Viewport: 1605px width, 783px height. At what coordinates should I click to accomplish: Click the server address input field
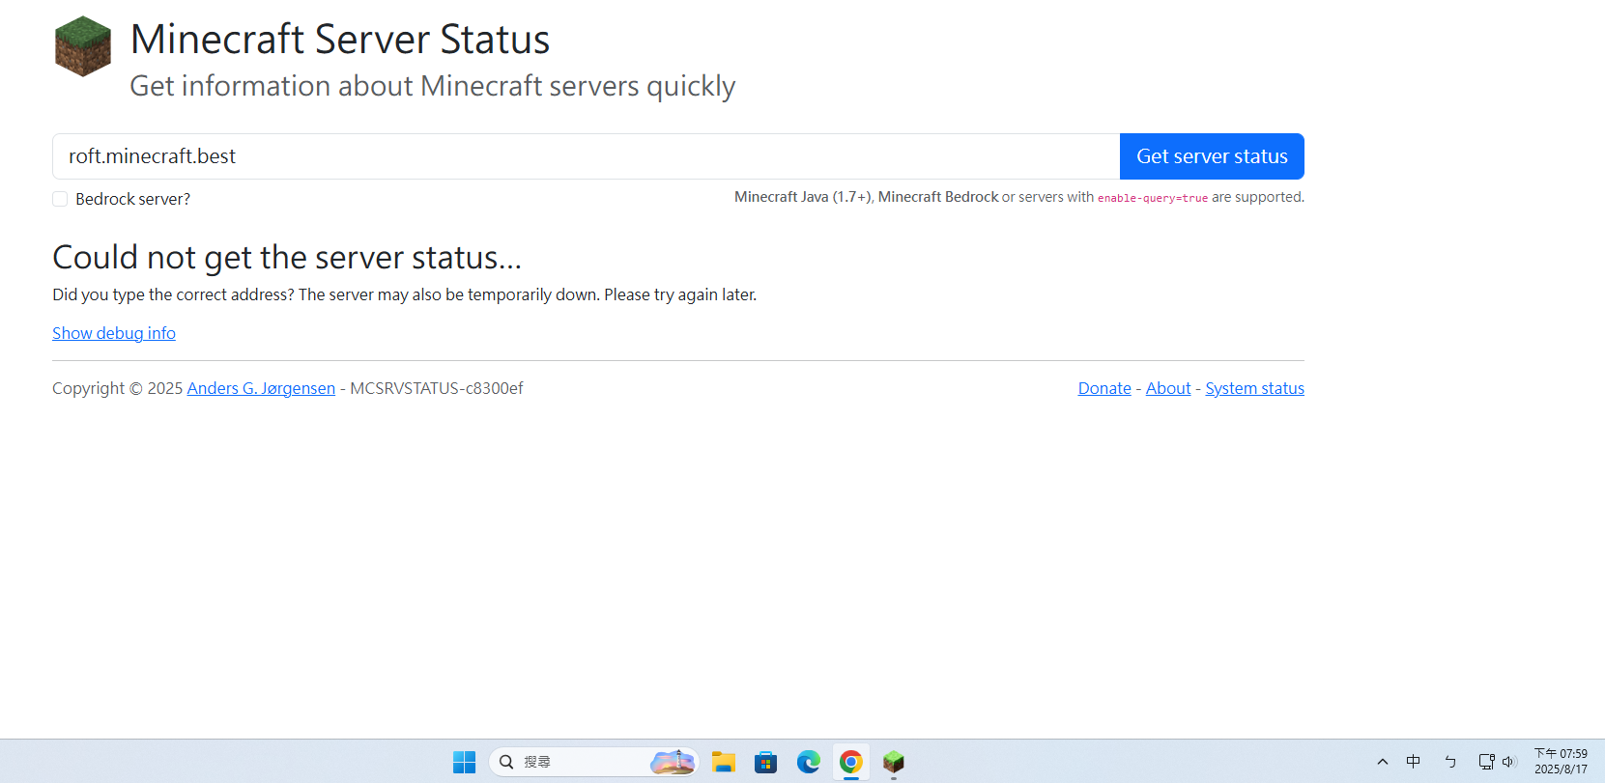pyautogui.click(x=586, y=156)
